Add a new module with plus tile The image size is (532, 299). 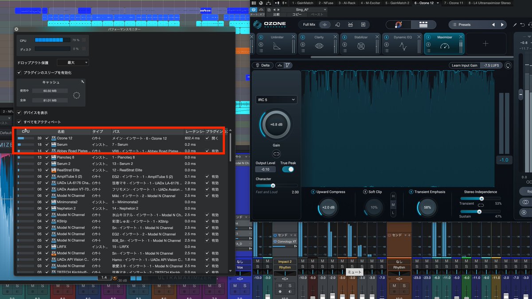tap(485, 43)
